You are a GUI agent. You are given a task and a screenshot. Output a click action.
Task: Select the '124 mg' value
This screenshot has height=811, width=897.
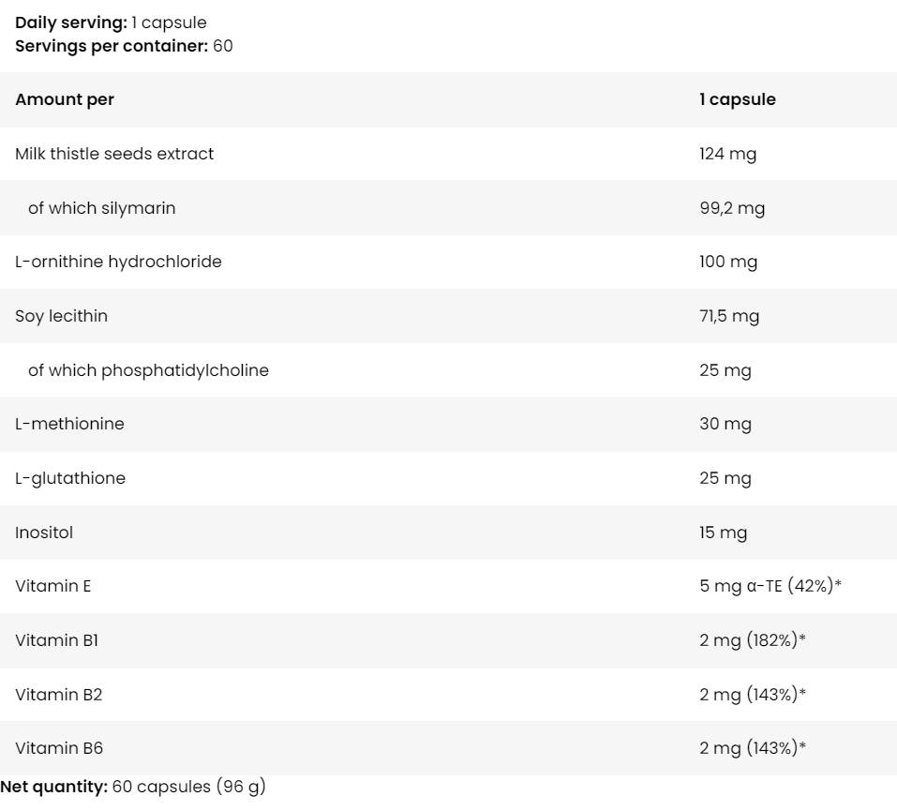point(727,154)
